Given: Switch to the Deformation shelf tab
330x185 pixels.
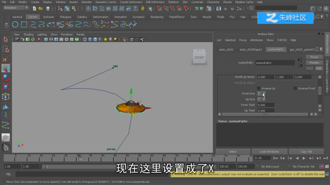Looking at the screenshot, I should tap(101, 17).
